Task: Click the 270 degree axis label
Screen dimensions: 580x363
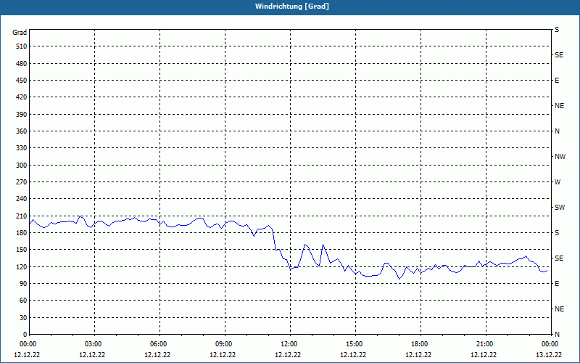Action: coord(21,182)
